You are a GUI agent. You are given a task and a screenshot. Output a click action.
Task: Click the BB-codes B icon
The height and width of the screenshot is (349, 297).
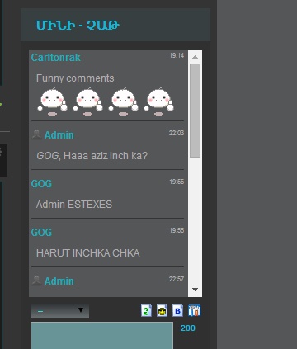click(177, 311)
